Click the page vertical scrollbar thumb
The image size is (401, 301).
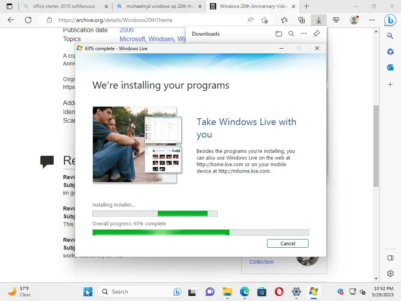click(376, 146)
